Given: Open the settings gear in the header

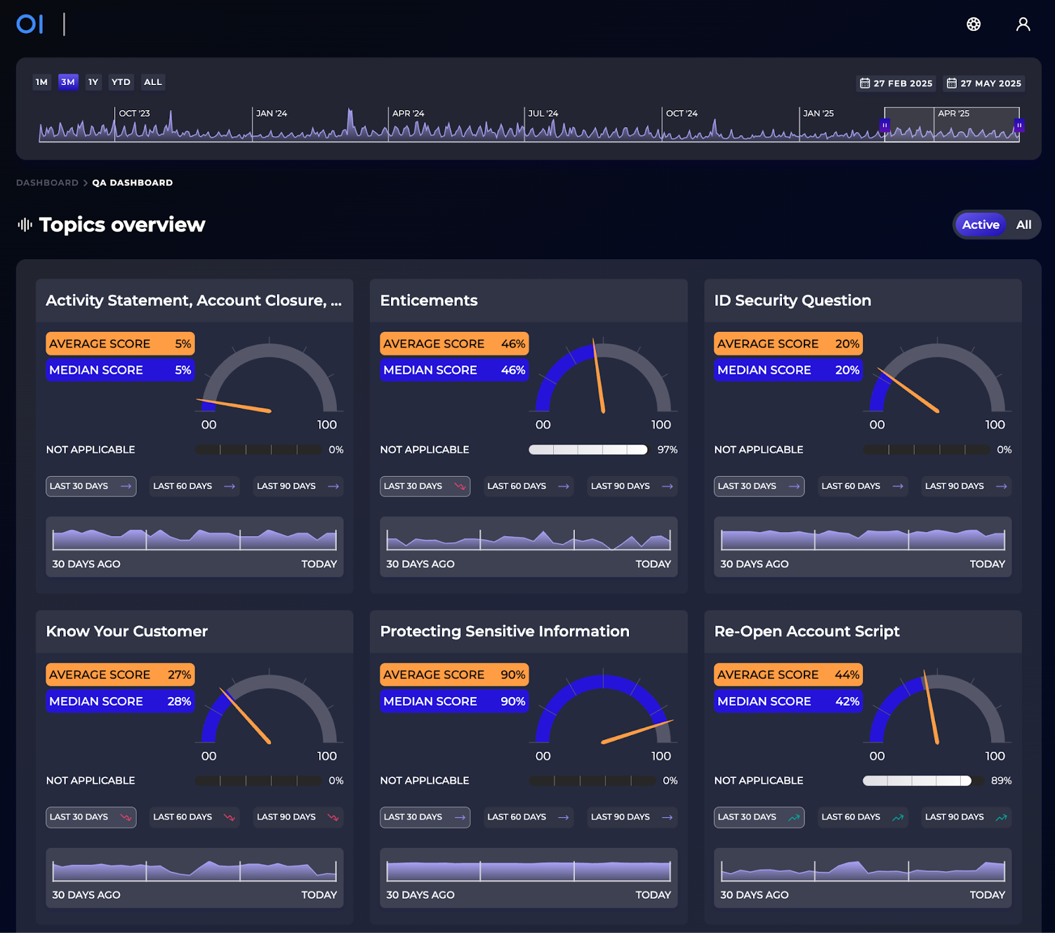Looking at the screenshot, I should coord(973,24).
